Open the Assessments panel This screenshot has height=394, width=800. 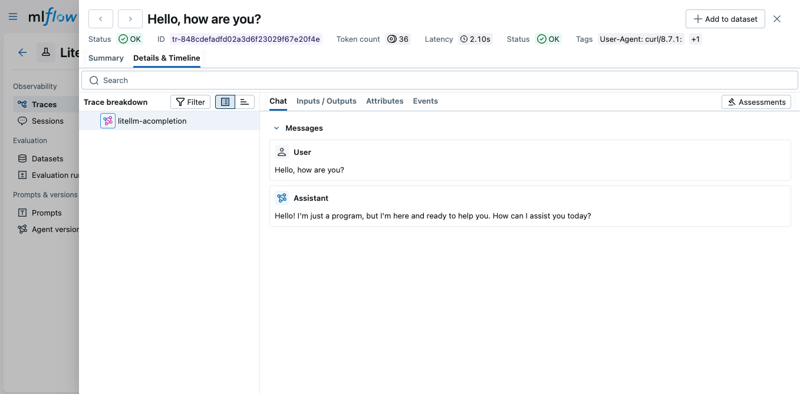coord(756,102)
